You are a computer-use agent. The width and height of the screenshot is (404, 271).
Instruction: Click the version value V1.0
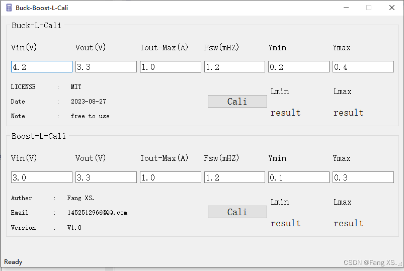[x=74, y=228]
